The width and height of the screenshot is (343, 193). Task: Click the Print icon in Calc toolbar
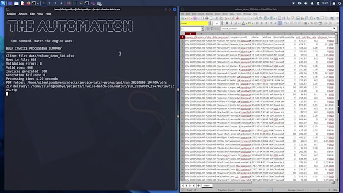coord(207,18)
